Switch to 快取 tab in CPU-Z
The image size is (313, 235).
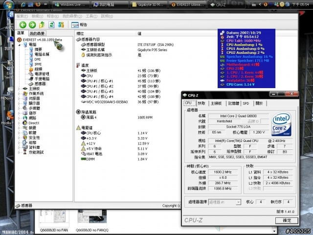(x=201, y=103)
